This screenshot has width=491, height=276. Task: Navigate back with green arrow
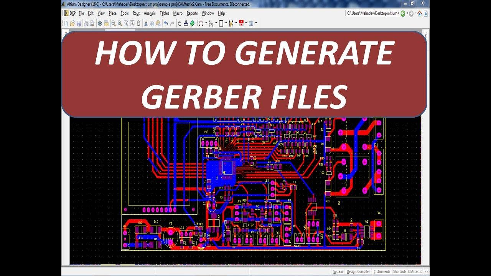click(403, 13)
